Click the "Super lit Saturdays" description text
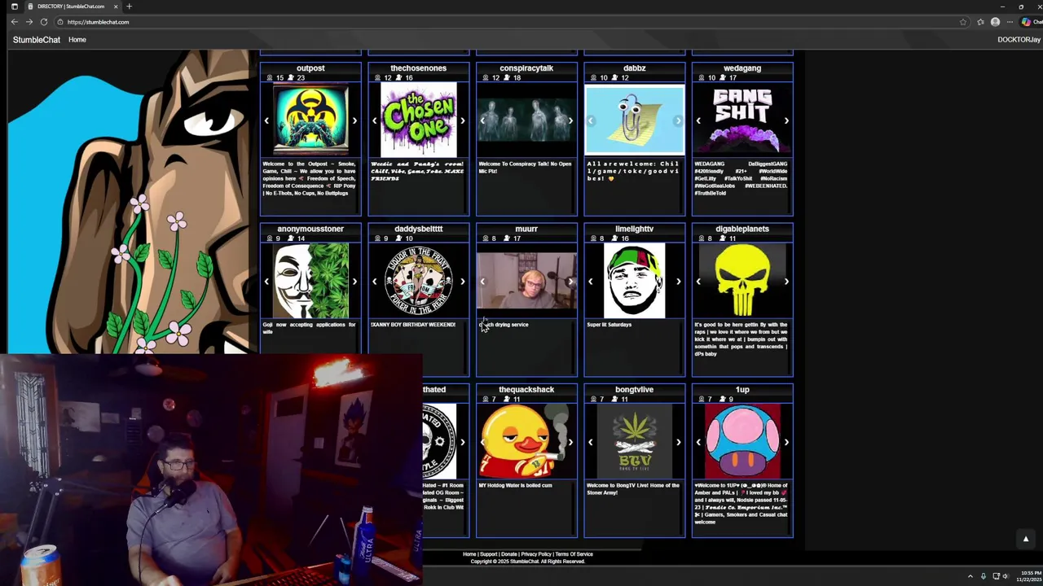Image resolution: width=1043 pixels, height=586 pixels. (609, 325)
